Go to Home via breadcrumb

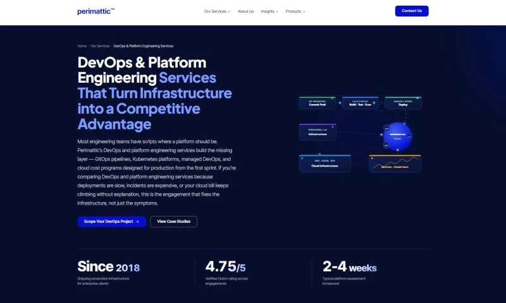(82, 46)
